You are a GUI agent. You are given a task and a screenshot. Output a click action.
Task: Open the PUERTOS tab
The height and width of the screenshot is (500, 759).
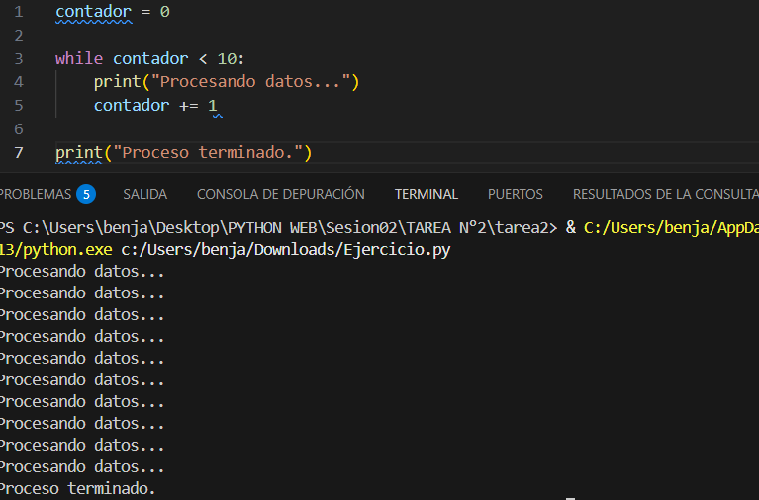515,194
